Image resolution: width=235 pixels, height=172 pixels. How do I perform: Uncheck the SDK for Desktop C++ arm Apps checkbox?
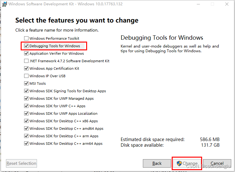[x=26, y=136]
